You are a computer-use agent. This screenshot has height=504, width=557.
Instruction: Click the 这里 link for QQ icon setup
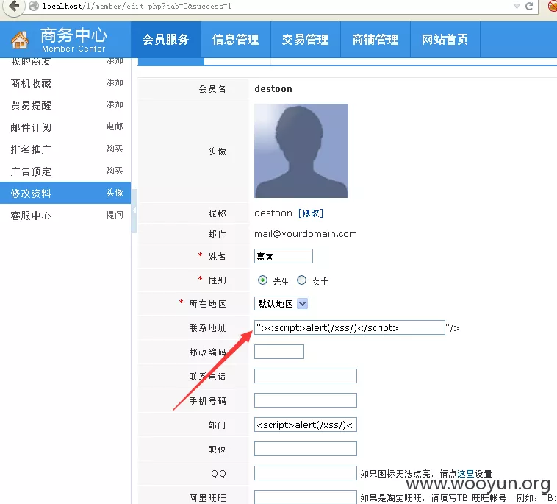pyautogui.click(x=466, y=474)
